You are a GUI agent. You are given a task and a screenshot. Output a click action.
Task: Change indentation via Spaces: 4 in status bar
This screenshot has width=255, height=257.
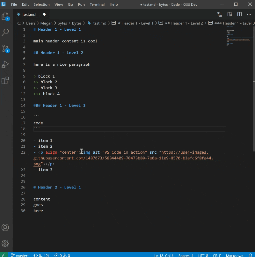186,255
